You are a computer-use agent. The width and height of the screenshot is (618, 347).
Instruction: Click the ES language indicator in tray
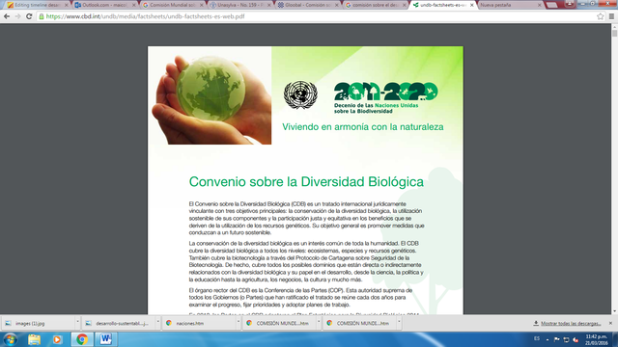pos(537,338)
